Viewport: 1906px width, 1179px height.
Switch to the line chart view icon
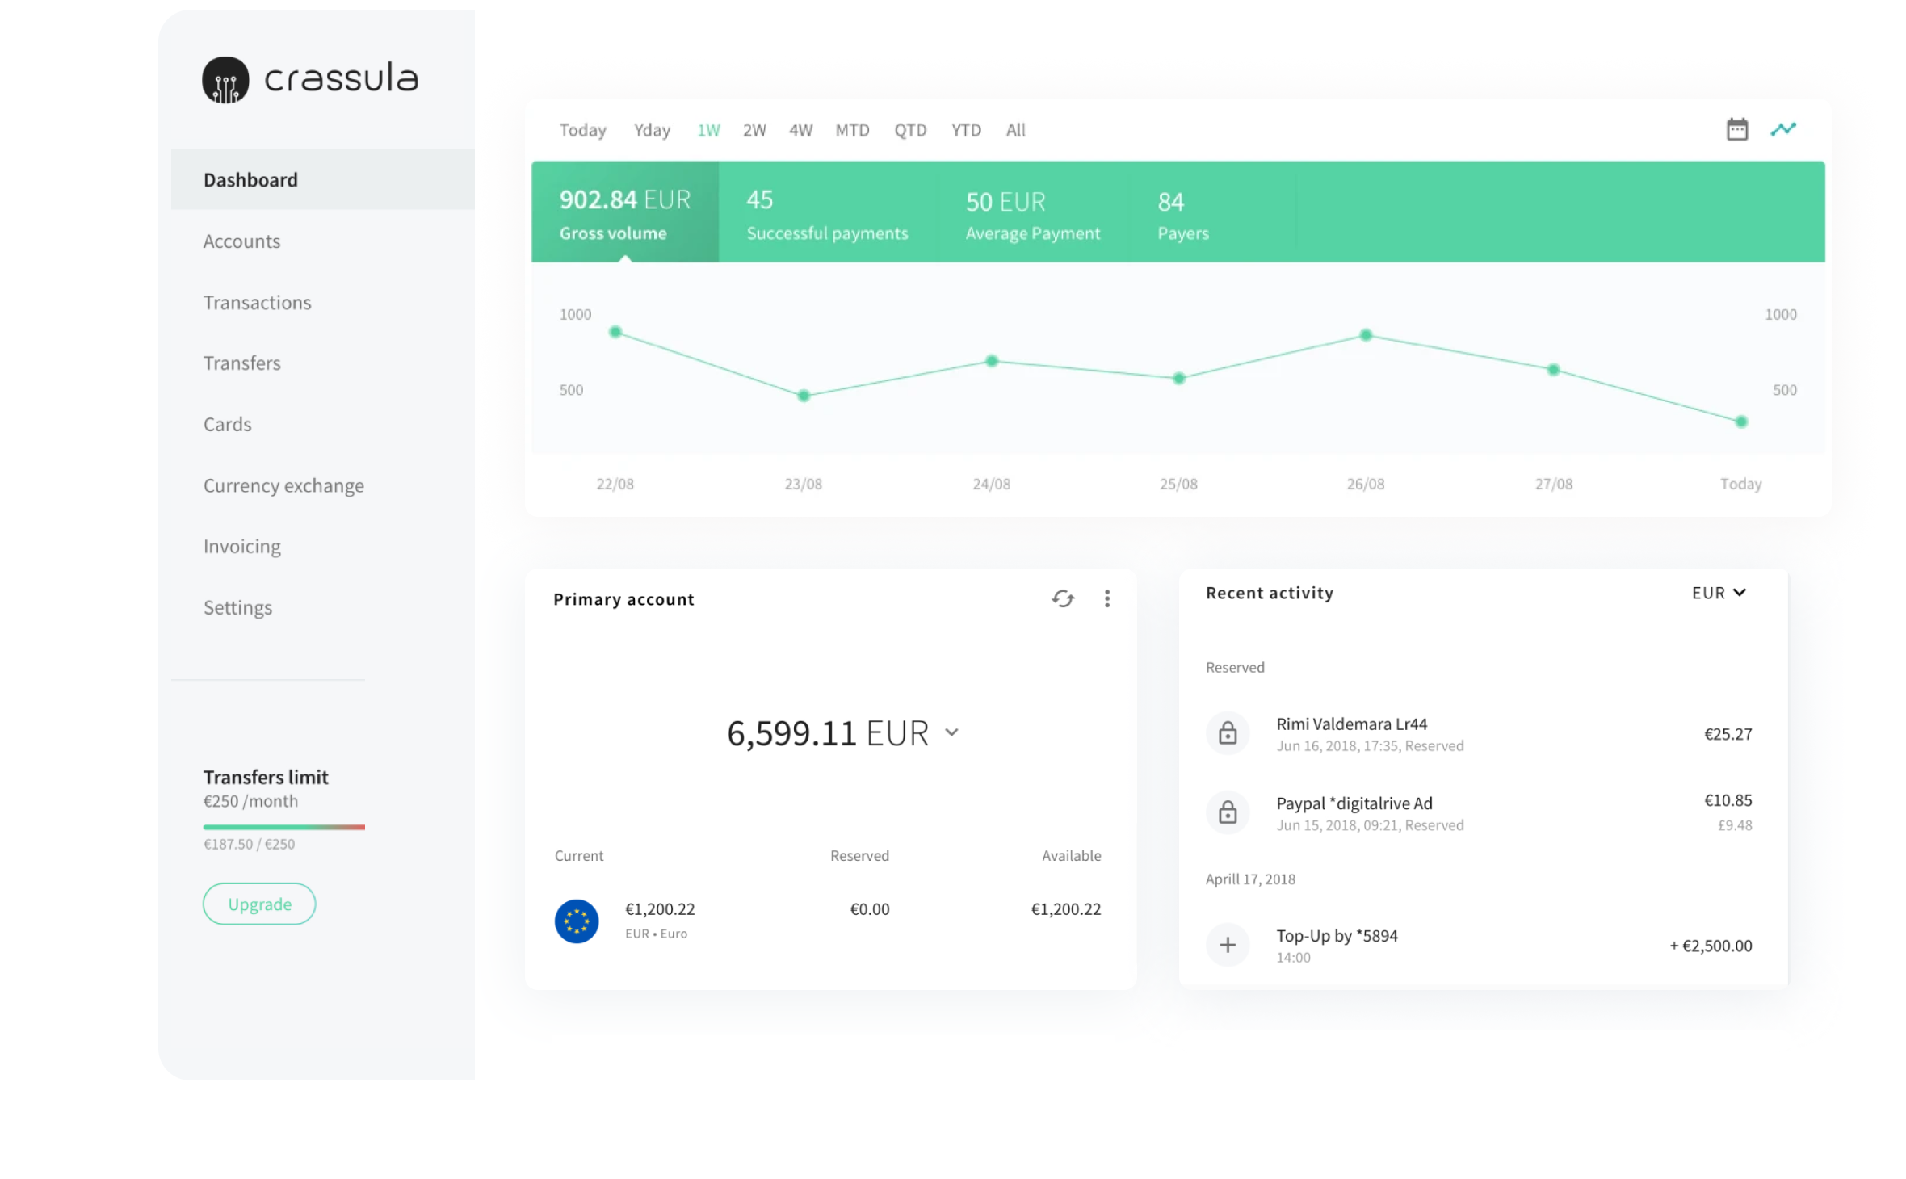[x=1783, y=128]
